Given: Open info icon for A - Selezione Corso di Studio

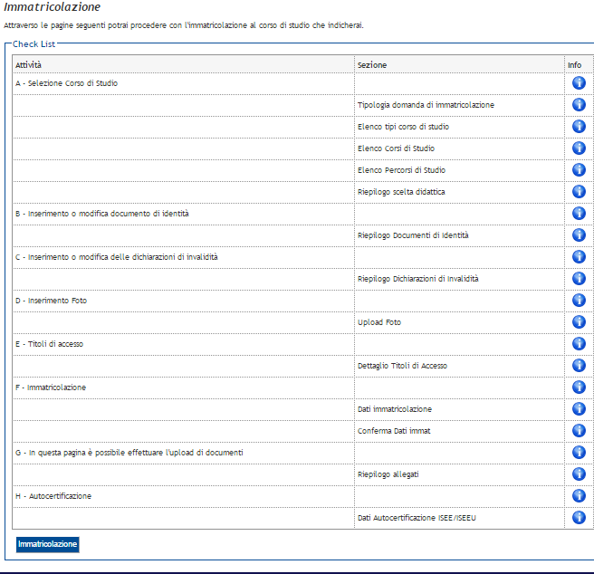Looking at the screenshot, I should click(579, 82).
